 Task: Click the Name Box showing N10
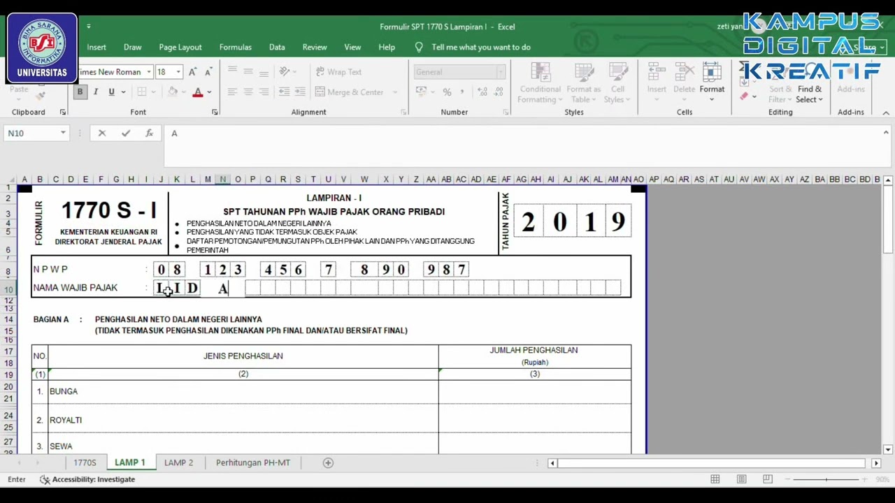point(36,133)
